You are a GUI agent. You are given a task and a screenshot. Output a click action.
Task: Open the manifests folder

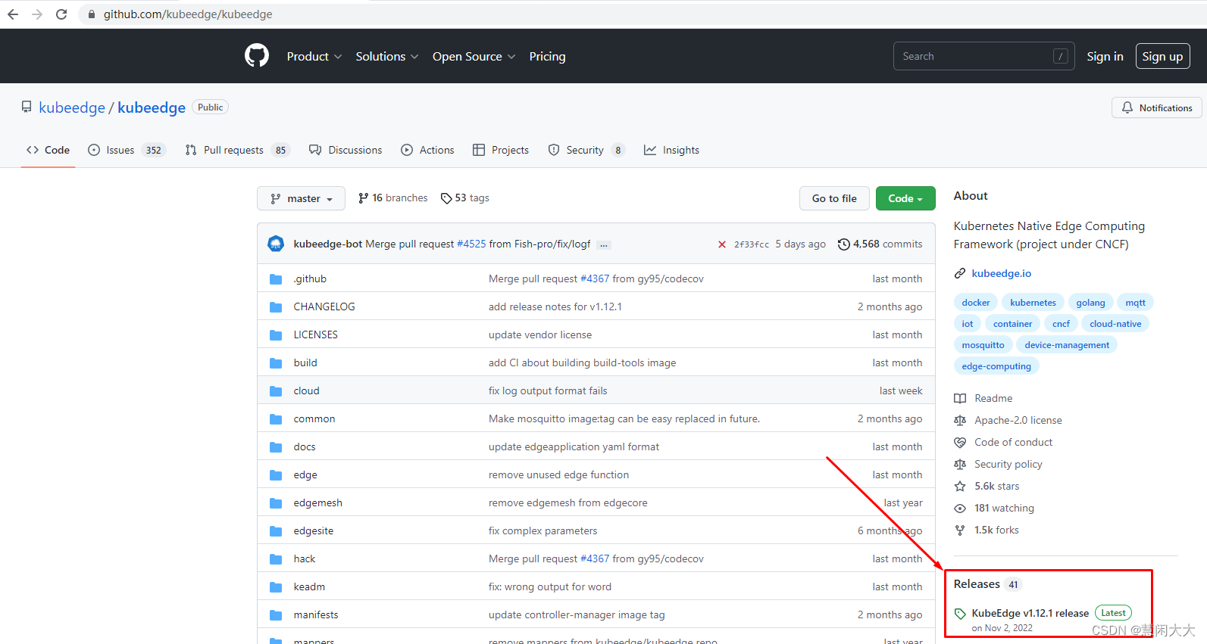coord(316,615)
